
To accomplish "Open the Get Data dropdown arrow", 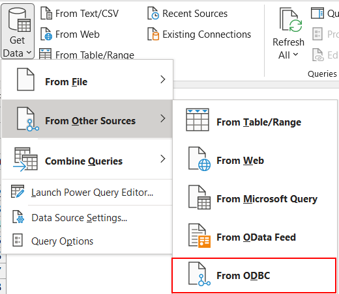I will 29,53.
